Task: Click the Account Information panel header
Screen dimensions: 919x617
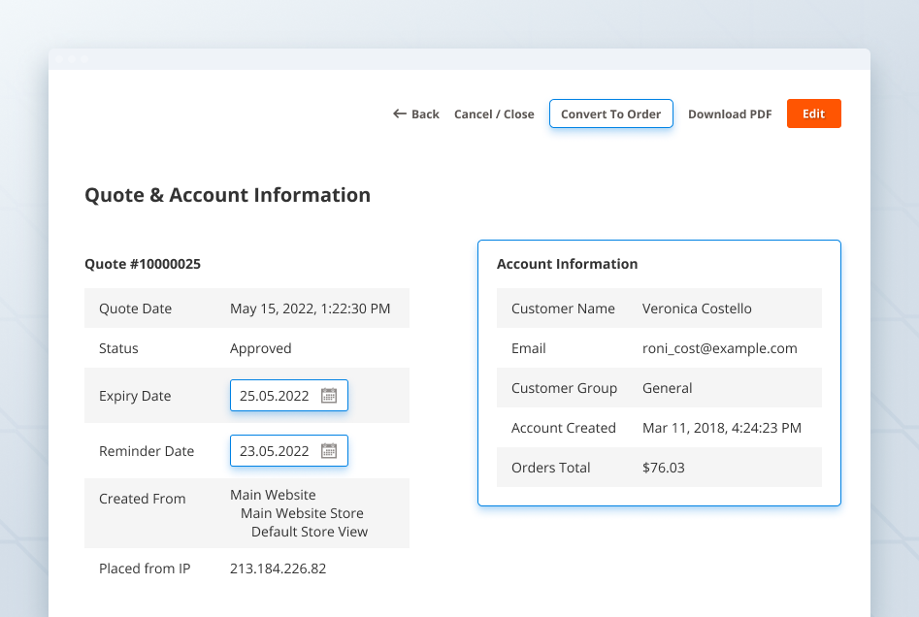Action: (566, 263)
